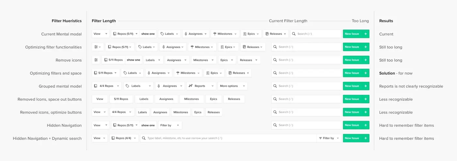Select 5/11 Repos in Removed Icons, space out buttons row
The image size is (457, 161).
(121, 99)
